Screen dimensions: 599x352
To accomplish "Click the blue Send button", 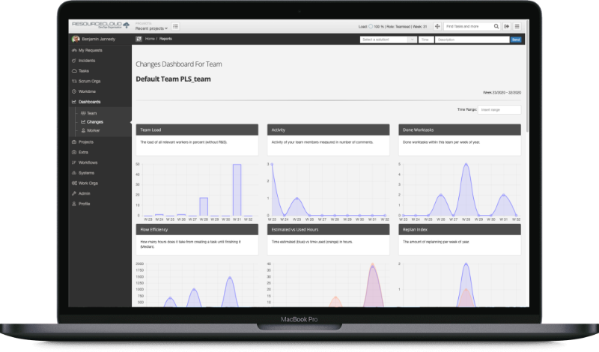I will pyautogui.click(x=516, y=40).
